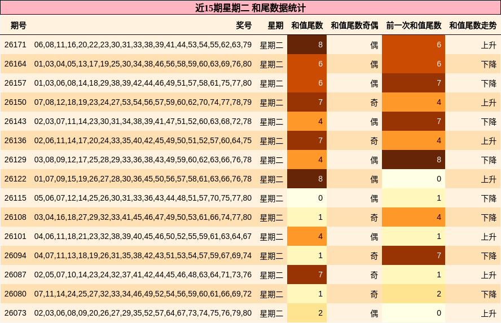This screenshot has width=501, height=323.
Task: Select issue number 26136
Action: [15, 140]
